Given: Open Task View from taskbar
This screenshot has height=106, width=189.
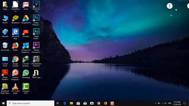Looking at the screenshot, I should pos(58,103).
